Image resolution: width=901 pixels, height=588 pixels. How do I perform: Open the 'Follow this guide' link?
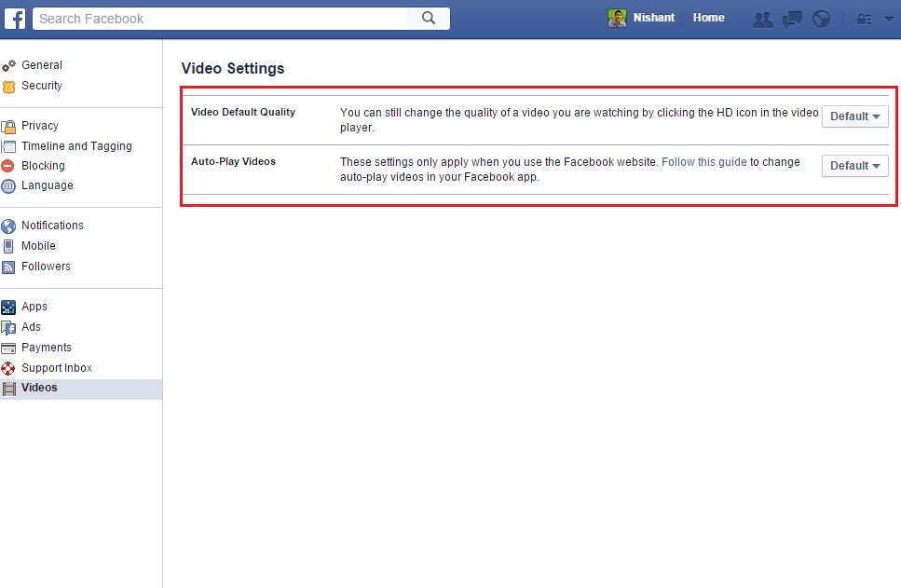point(703,162)
